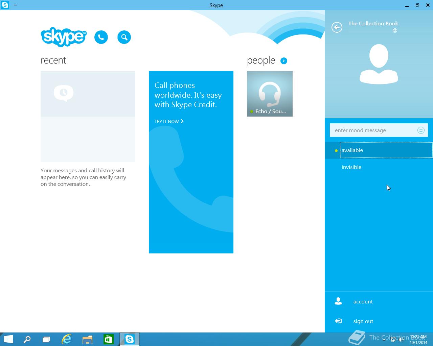Open taskbar Search magnifier
433x346 pixels.
pos(27,339)
